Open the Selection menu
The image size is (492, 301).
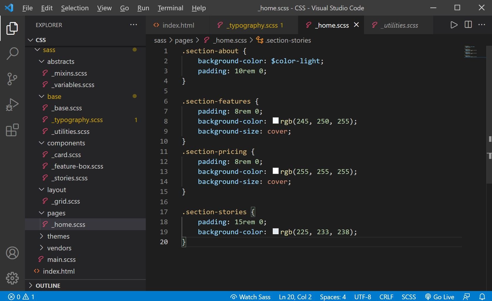click(75, 8)
